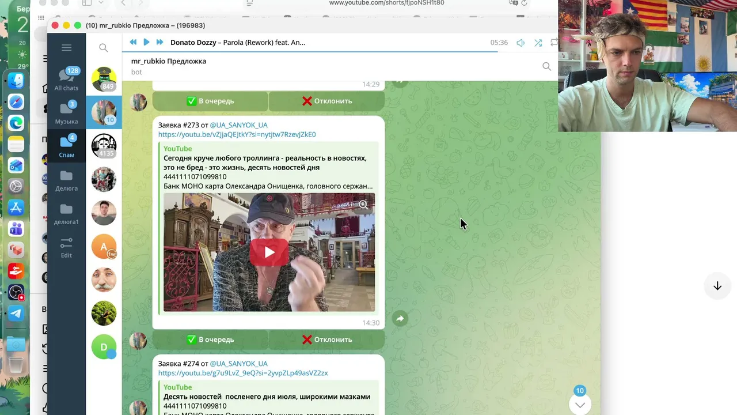The height and width of the screenshot is (415, 737).
Task: Open Microsoft Teams from the Dock
Action: 16,229
